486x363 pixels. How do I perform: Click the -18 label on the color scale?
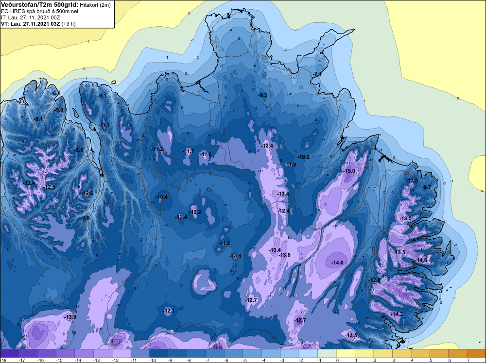pyautogui.click(x=3, y=360)
